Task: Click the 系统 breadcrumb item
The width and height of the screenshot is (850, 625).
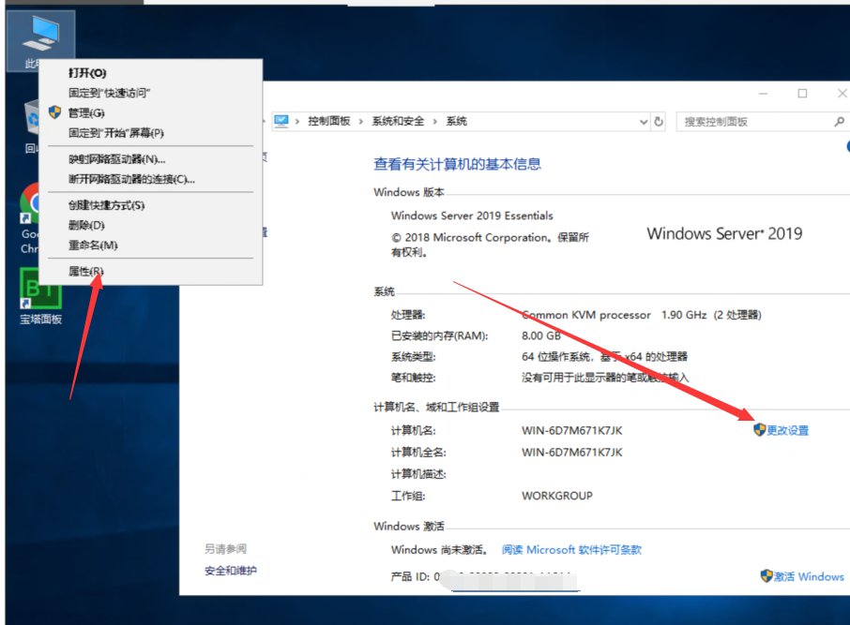Action: pos(457,121)
